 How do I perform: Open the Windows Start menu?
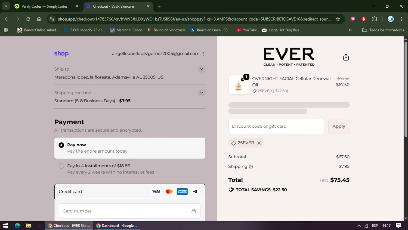click(5, 226)
